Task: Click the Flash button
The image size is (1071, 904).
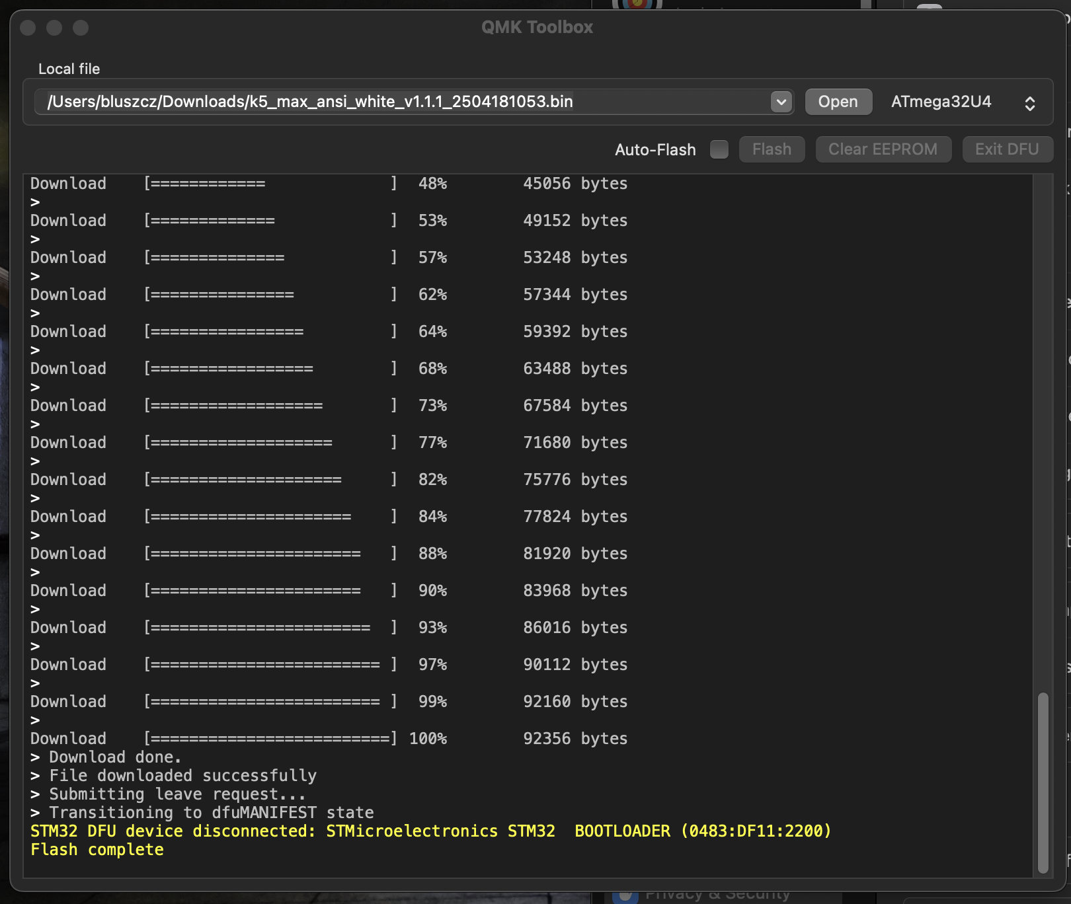Action: pos(772,149)
